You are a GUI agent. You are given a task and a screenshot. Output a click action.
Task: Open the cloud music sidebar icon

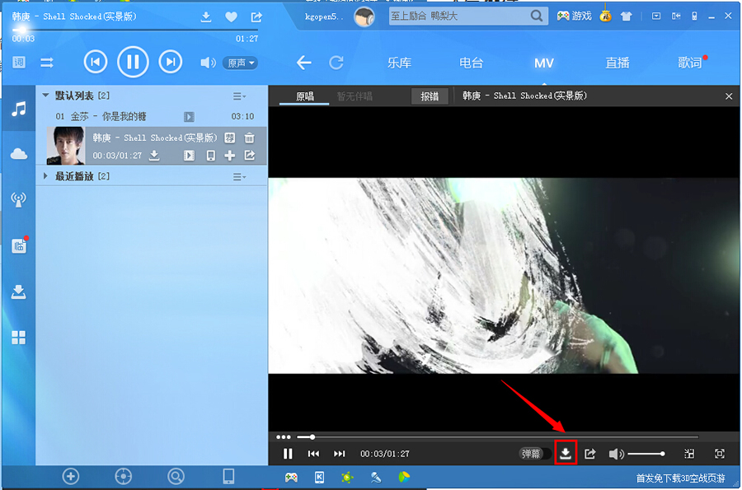click(18, 154)
